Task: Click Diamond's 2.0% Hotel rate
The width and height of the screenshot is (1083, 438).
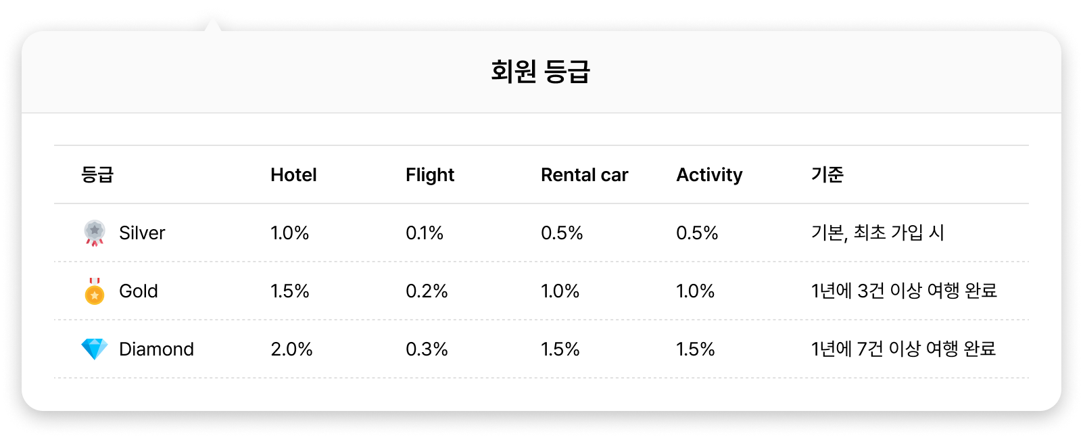Action: tap(291, 349)
